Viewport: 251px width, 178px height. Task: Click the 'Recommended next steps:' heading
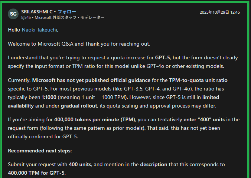tap(40, 151)
